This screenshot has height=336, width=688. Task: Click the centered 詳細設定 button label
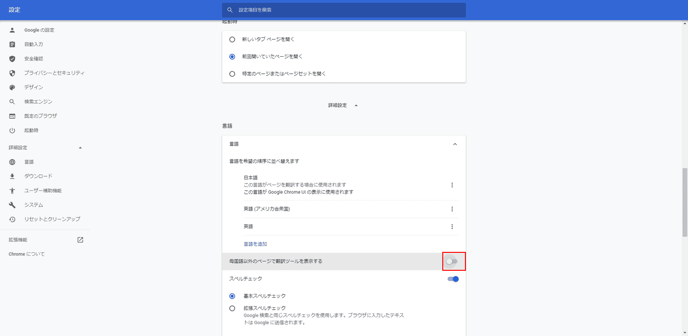[x=337, y=105]
